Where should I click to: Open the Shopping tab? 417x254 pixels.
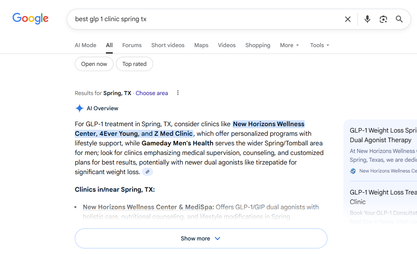pos(258,45)
